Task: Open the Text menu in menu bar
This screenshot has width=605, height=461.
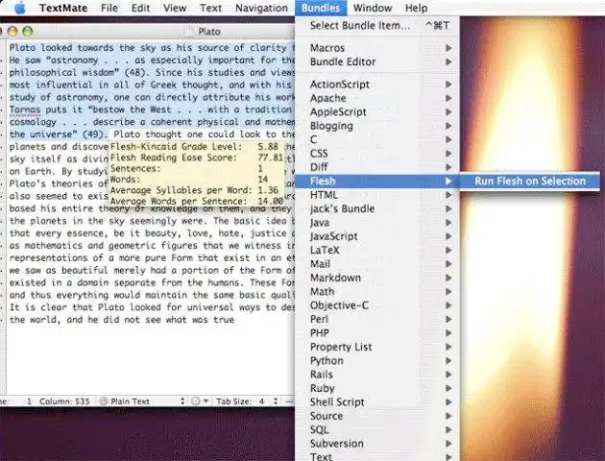Action: click(210, 8)
